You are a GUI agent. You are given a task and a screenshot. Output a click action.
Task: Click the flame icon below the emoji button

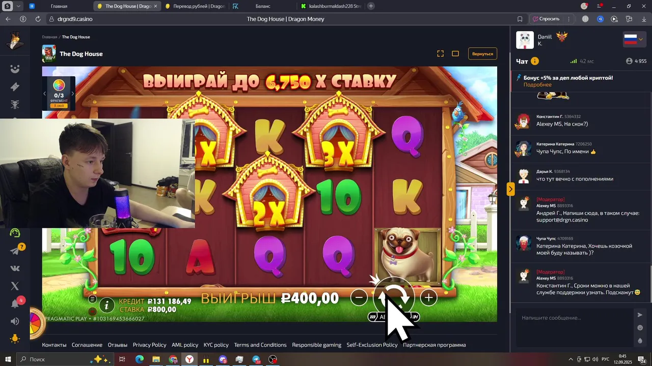pos(640,341)
